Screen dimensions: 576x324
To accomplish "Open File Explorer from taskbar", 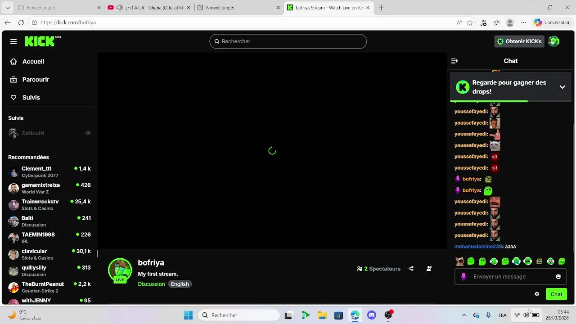I will (x=322, y=315).
